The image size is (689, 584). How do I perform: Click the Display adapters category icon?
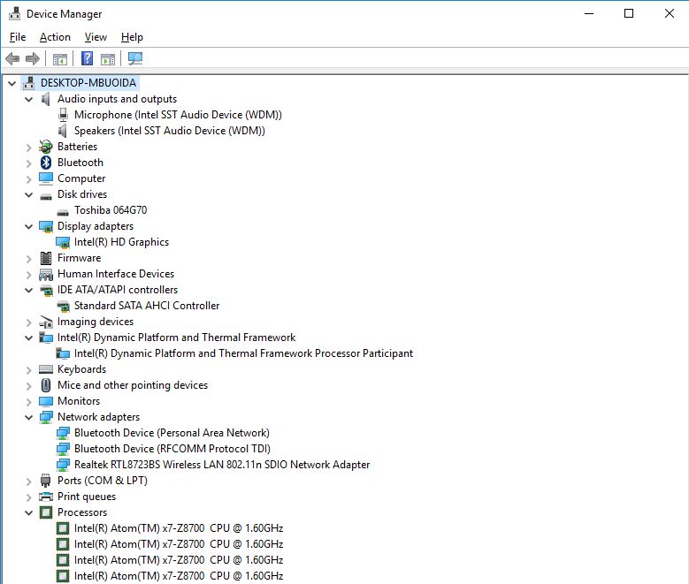coord(46,226)
